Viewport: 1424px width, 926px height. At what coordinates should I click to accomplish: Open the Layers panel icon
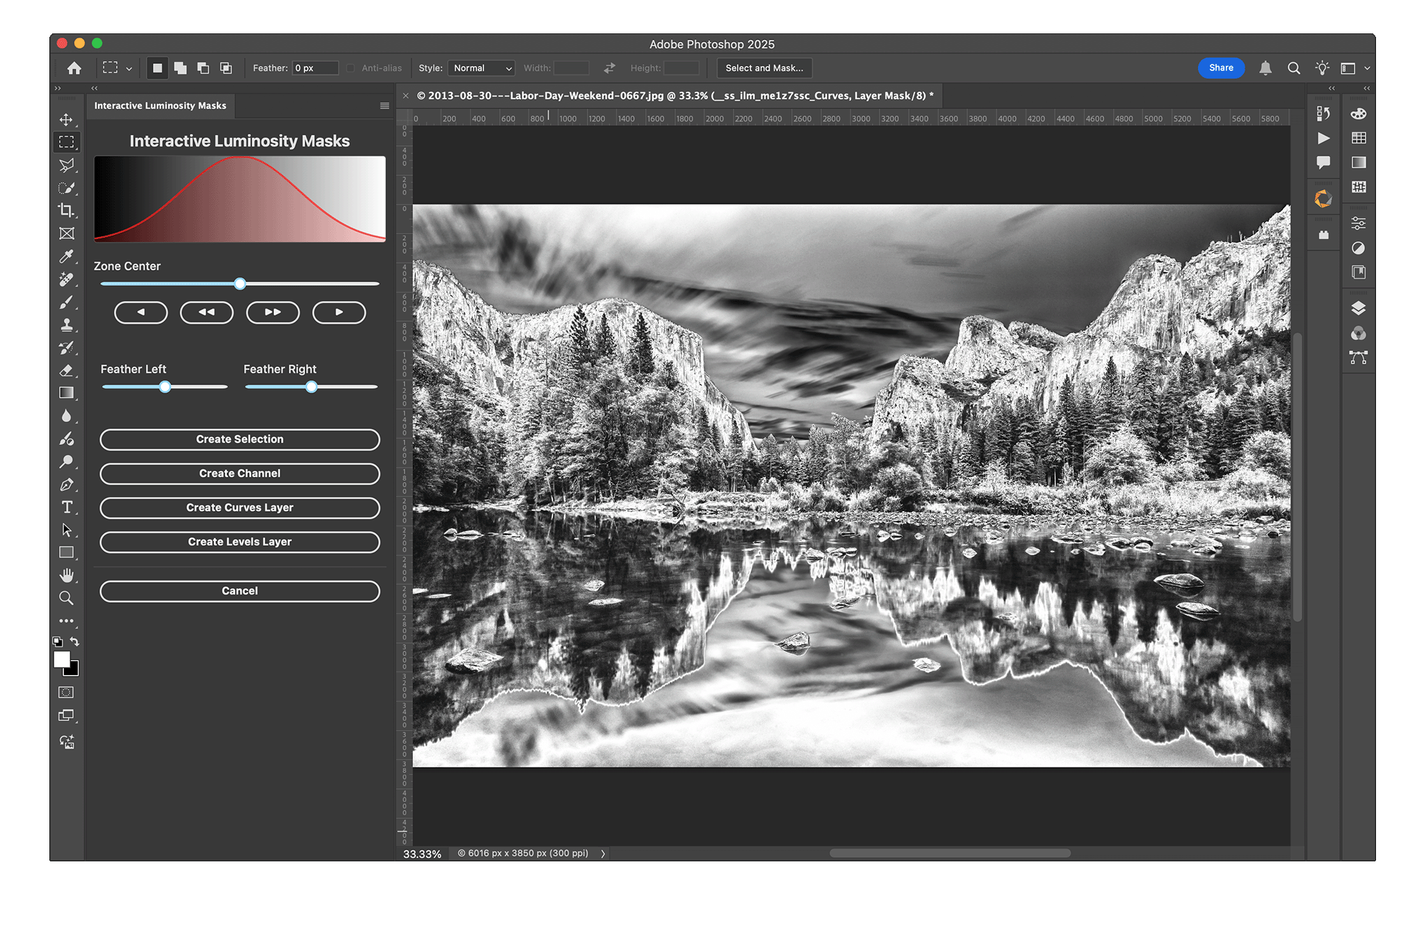(1358, 308)
